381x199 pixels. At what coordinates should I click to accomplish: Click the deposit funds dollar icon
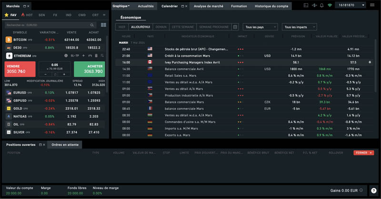click(314, 5)
